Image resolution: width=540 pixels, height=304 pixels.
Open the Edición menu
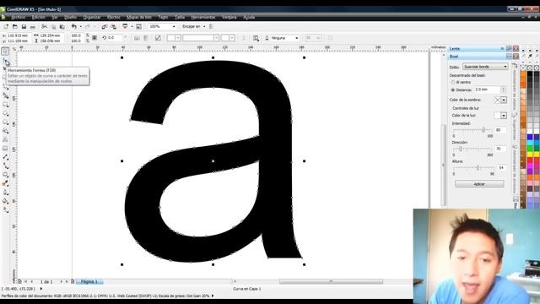click(39, 17)
